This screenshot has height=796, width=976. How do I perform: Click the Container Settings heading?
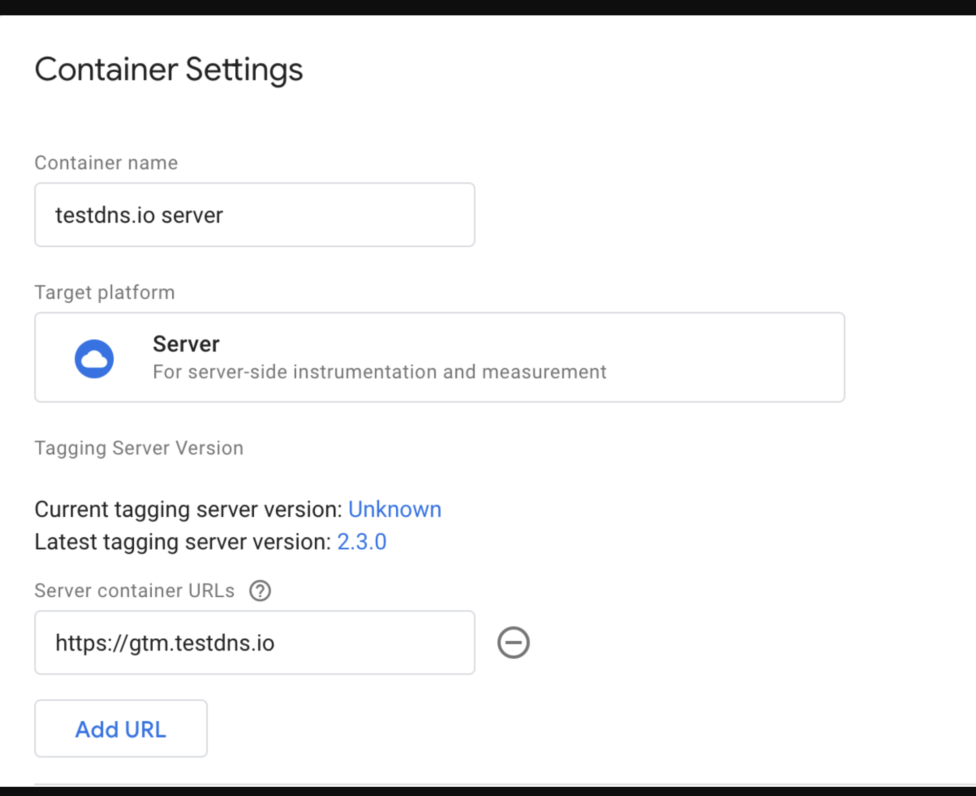coord(169,69)
